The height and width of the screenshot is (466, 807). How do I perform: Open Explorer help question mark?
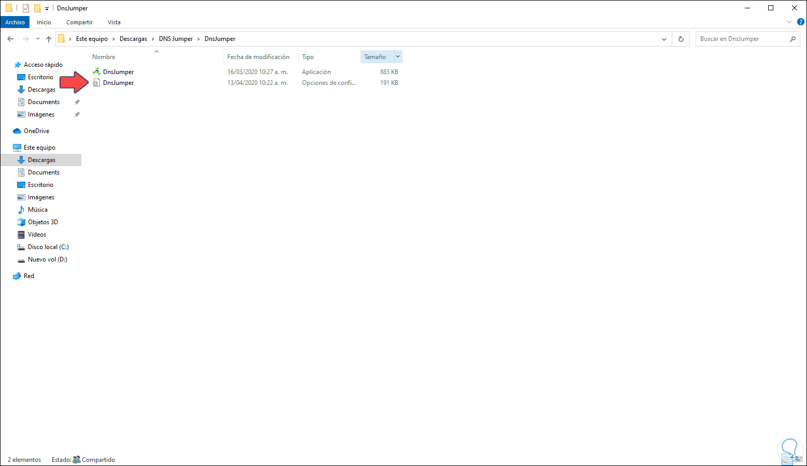(800, 22)
